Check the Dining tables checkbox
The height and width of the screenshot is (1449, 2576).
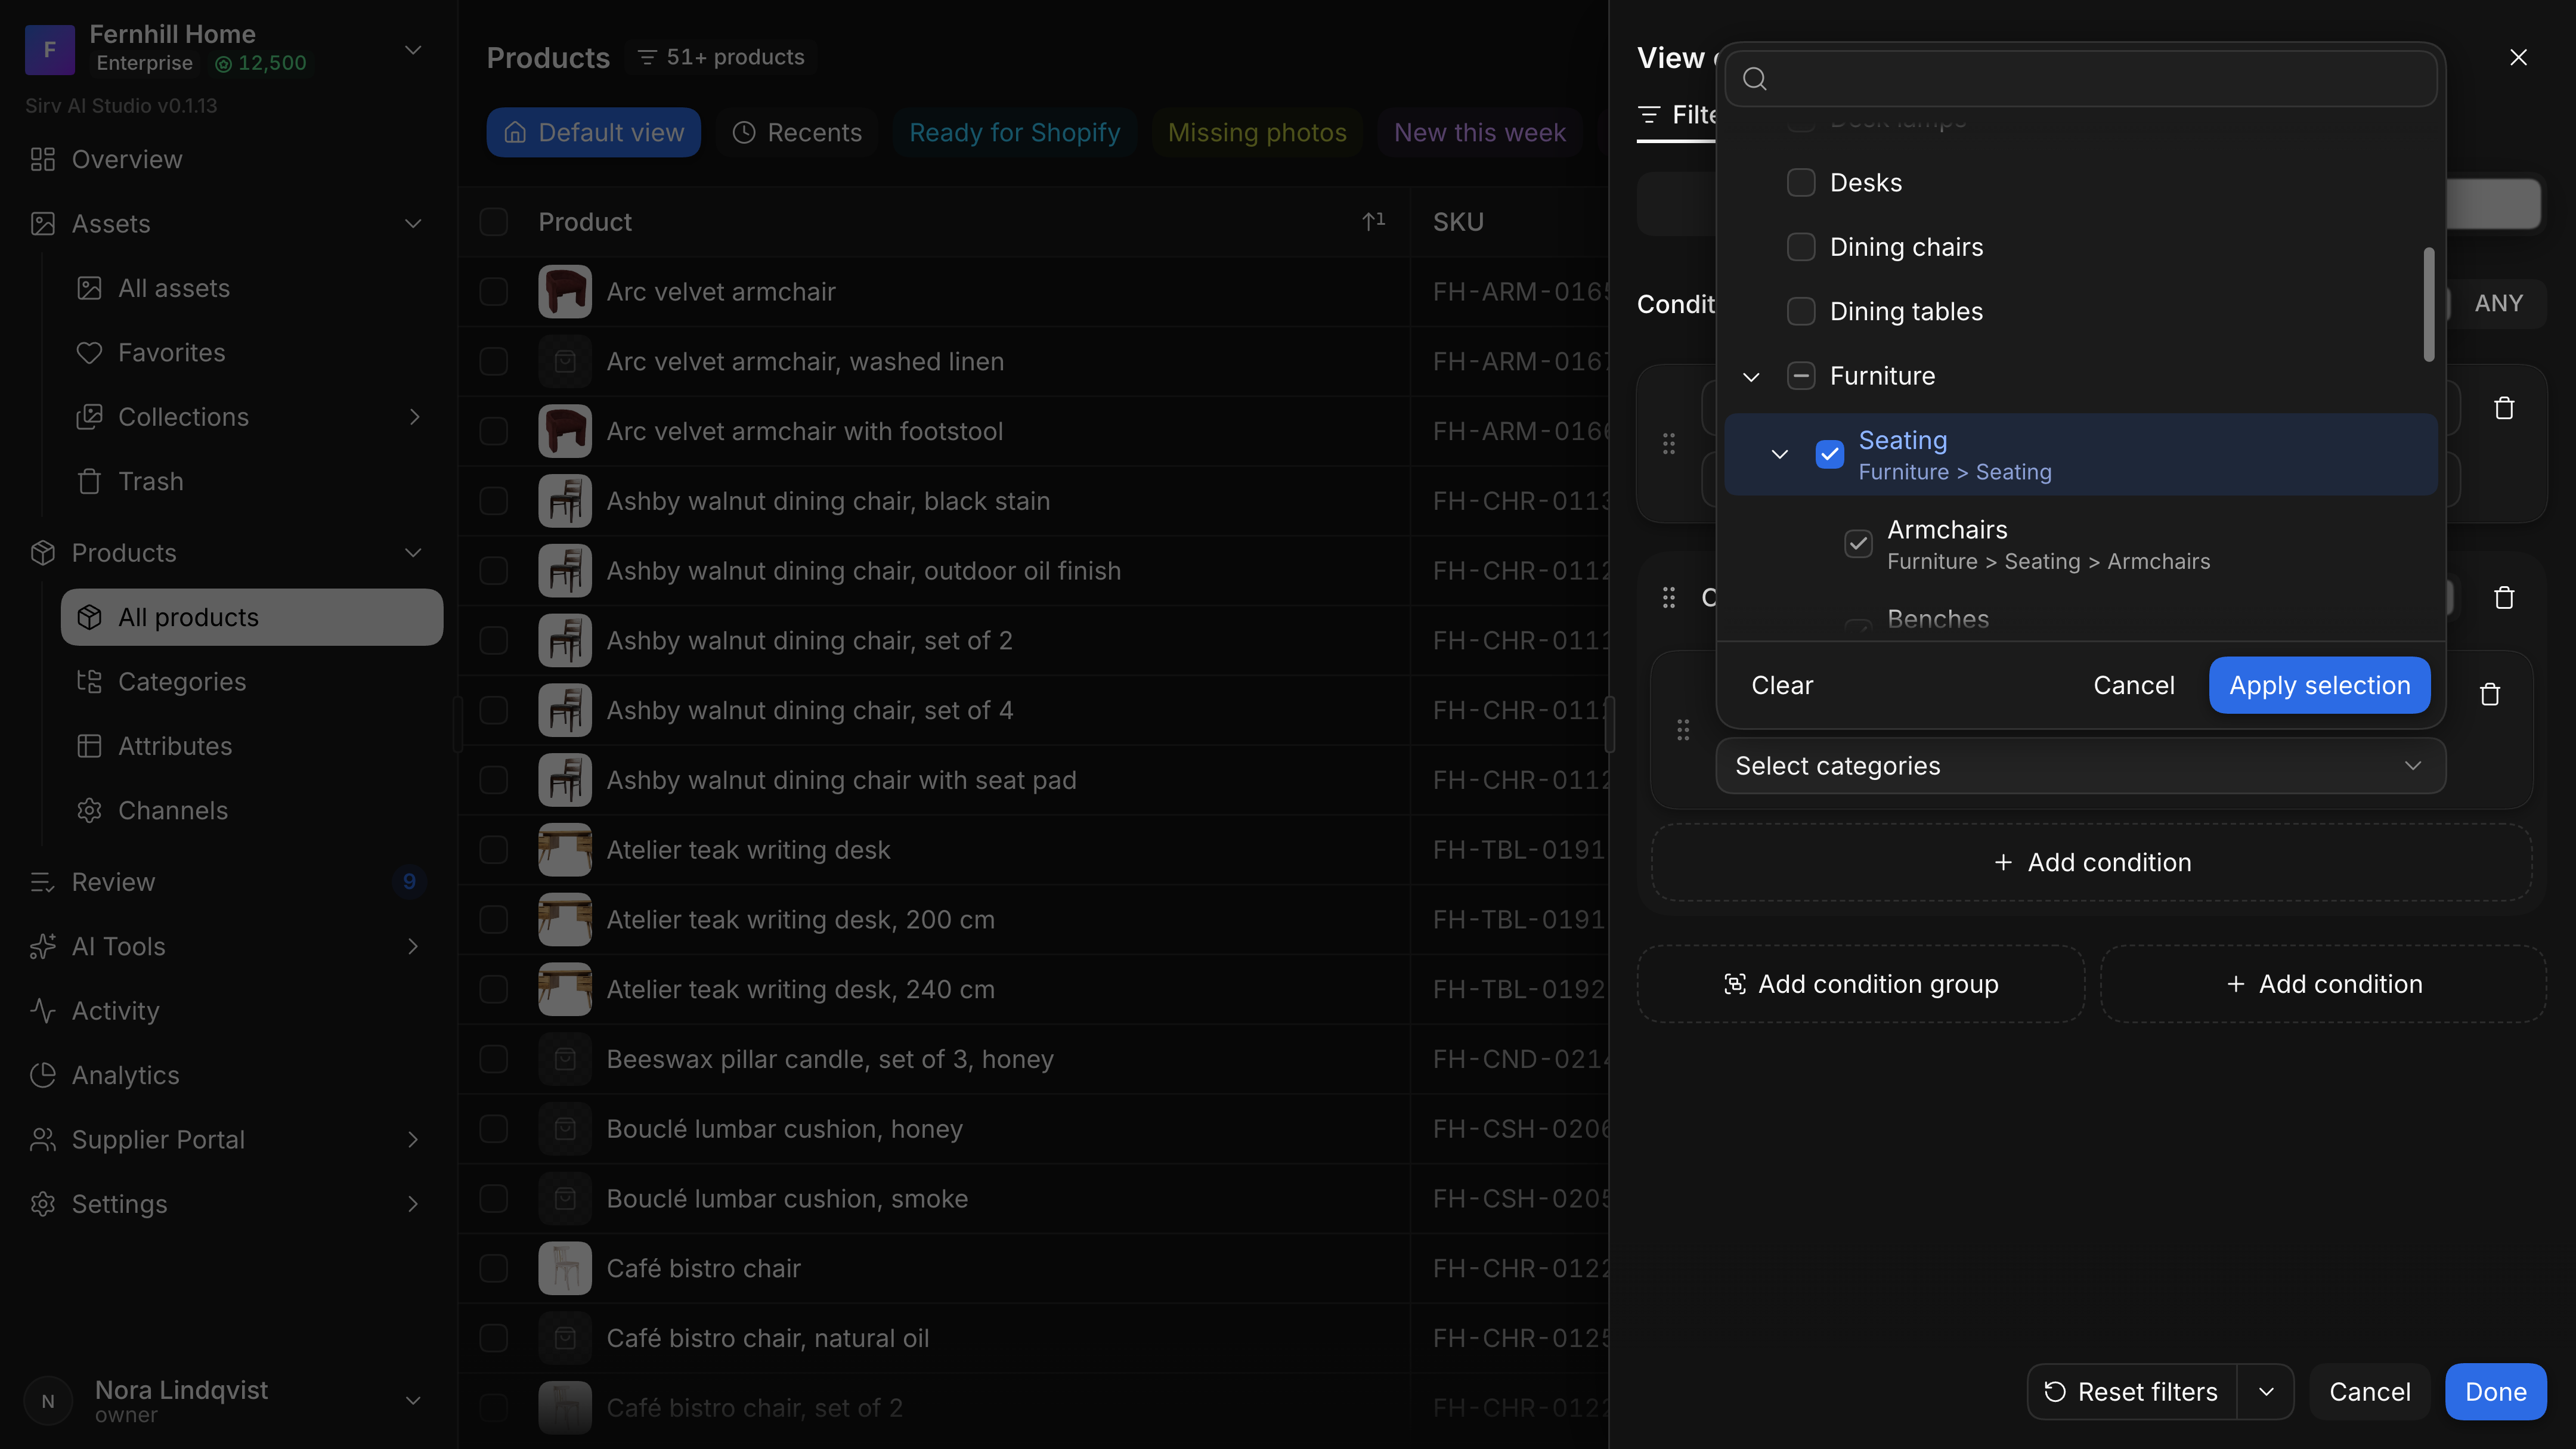tap(1801, 312)
